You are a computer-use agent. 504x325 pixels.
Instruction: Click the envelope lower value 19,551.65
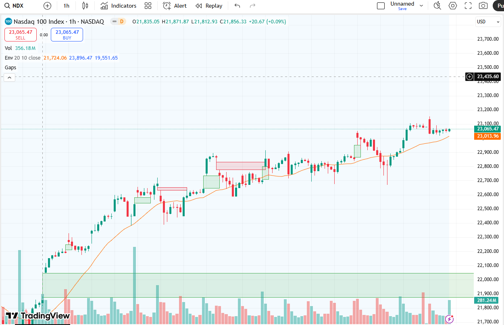coord(106,58)
